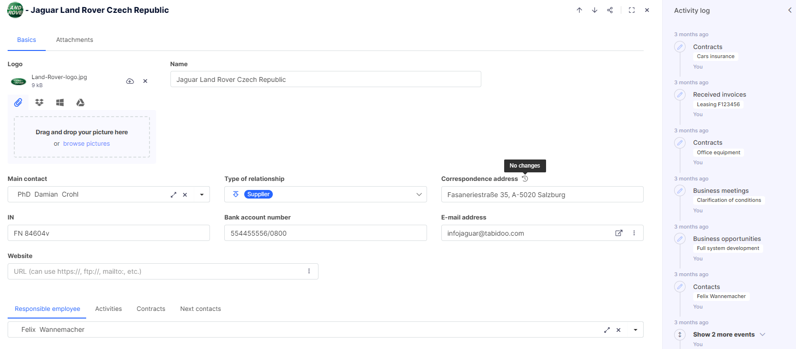Click the share icon in header
The image size is (796, 349).
click(x=610, y=10)
